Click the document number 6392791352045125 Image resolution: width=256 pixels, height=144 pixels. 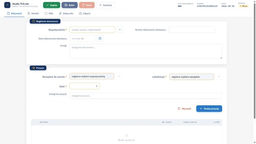tap(207, 6)
